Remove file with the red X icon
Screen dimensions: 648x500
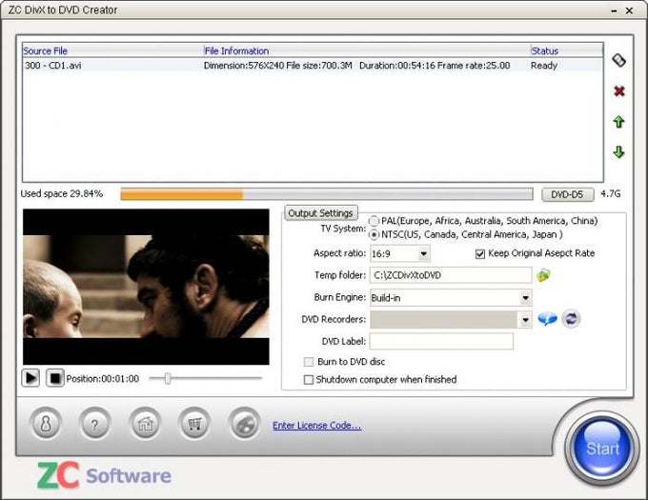click(x=618, y=90)
